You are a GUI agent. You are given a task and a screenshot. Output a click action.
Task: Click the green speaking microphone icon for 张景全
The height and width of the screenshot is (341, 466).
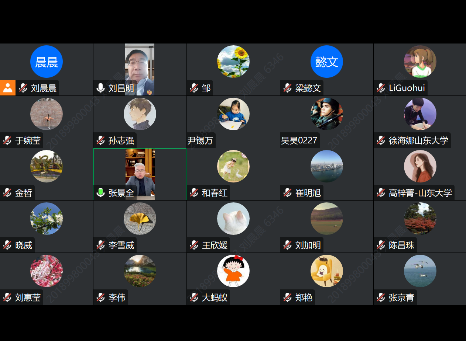100,192
